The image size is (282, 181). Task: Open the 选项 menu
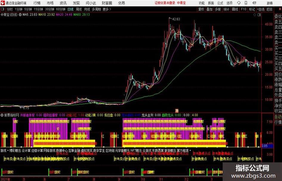(229, 3)
